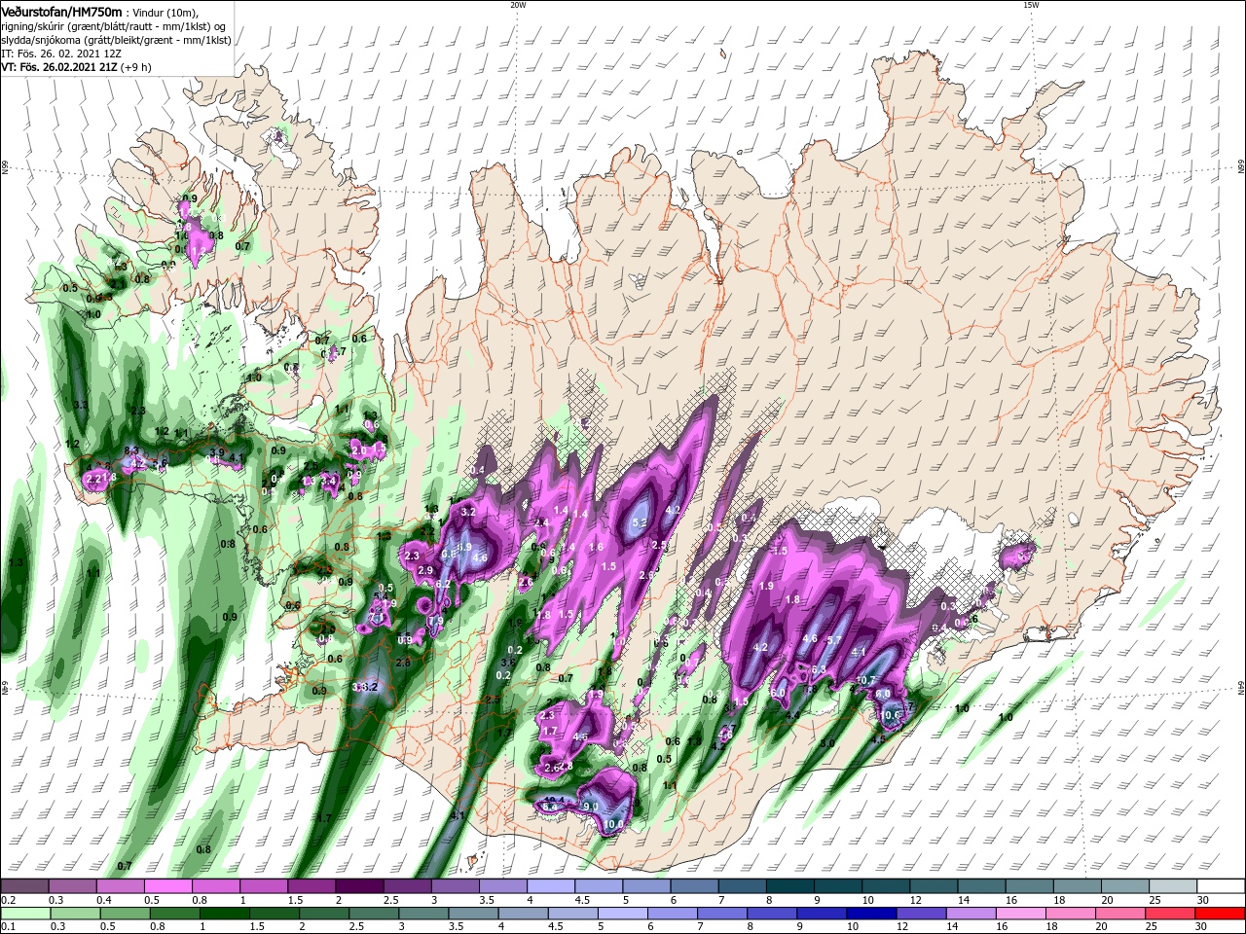This screenshot has width=1246, height=934.
Task: Click the 10.0 value on south coast
Action: coord(613,824)
